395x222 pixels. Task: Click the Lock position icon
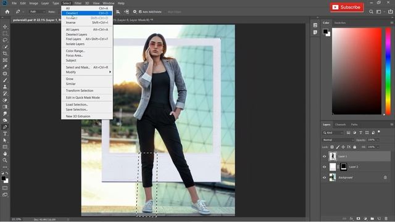pyautogui.click(x=343, y=147)
